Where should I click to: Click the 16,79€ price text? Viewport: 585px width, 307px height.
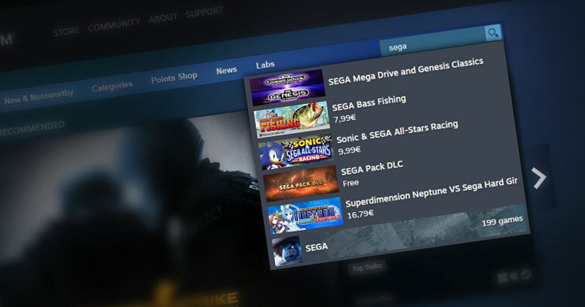(x=360, y=213)
